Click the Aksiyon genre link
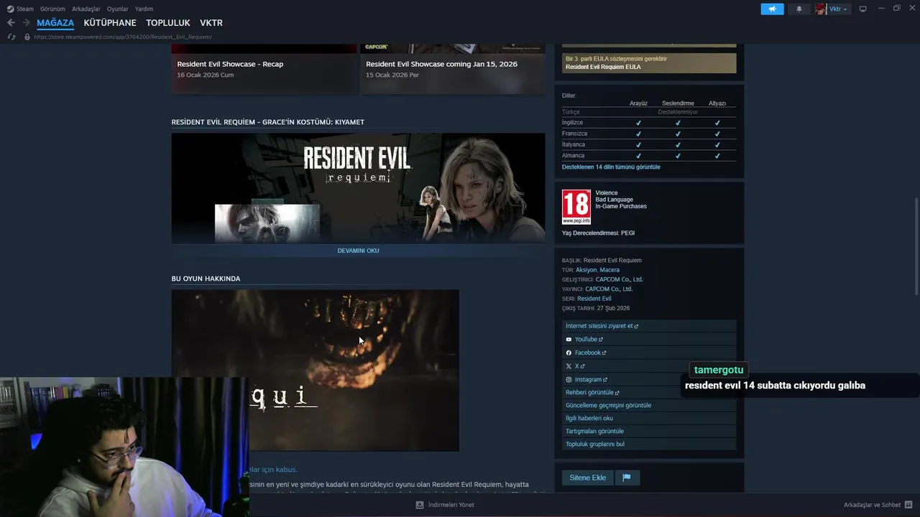Image resolution: width=920 pixels, height=517 pixels. point(586,270)
